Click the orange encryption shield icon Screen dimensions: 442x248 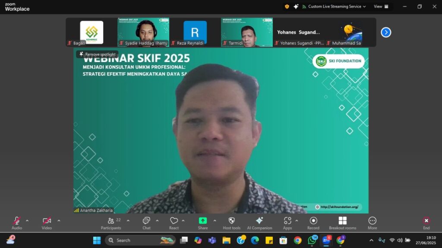[x=287, y=6]
